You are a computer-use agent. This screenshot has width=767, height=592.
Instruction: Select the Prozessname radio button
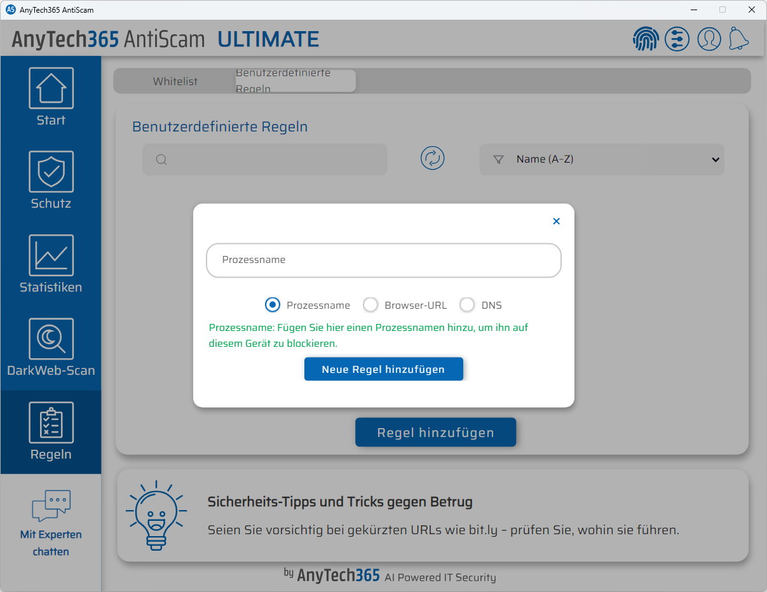pyautogui.click(x=273, y=305)
